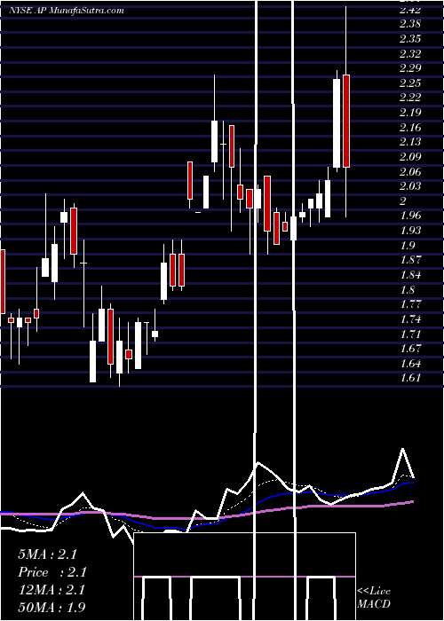This screenshot has width=444, height=621.
Task: Select the 2.13 price axis value
Action: pyautogui.click(x=410, y=142)
